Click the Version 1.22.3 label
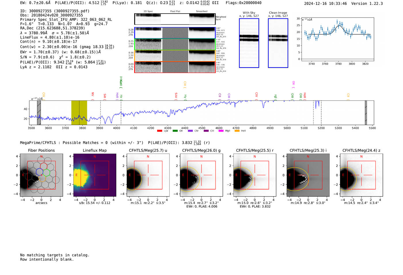This screenshot has height=275, width=403. (367, 3)
